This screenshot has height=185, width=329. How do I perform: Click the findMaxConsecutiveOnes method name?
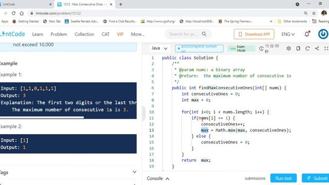(226, 88)
